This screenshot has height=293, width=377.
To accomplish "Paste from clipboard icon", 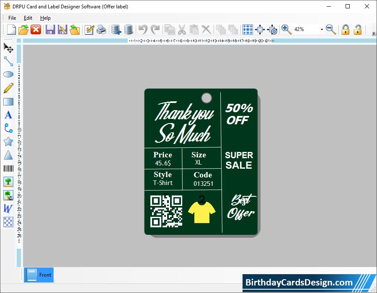I will click(194, 30).
